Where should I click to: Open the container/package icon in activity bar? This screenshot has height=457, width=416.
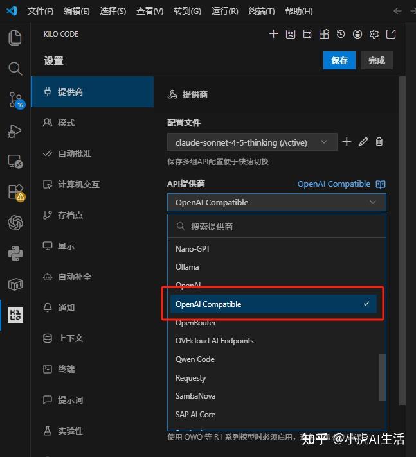(x=15, y=284)
